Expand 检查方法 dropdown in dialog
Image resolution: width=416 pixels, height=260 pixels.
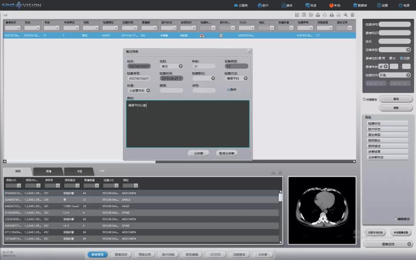245,78
